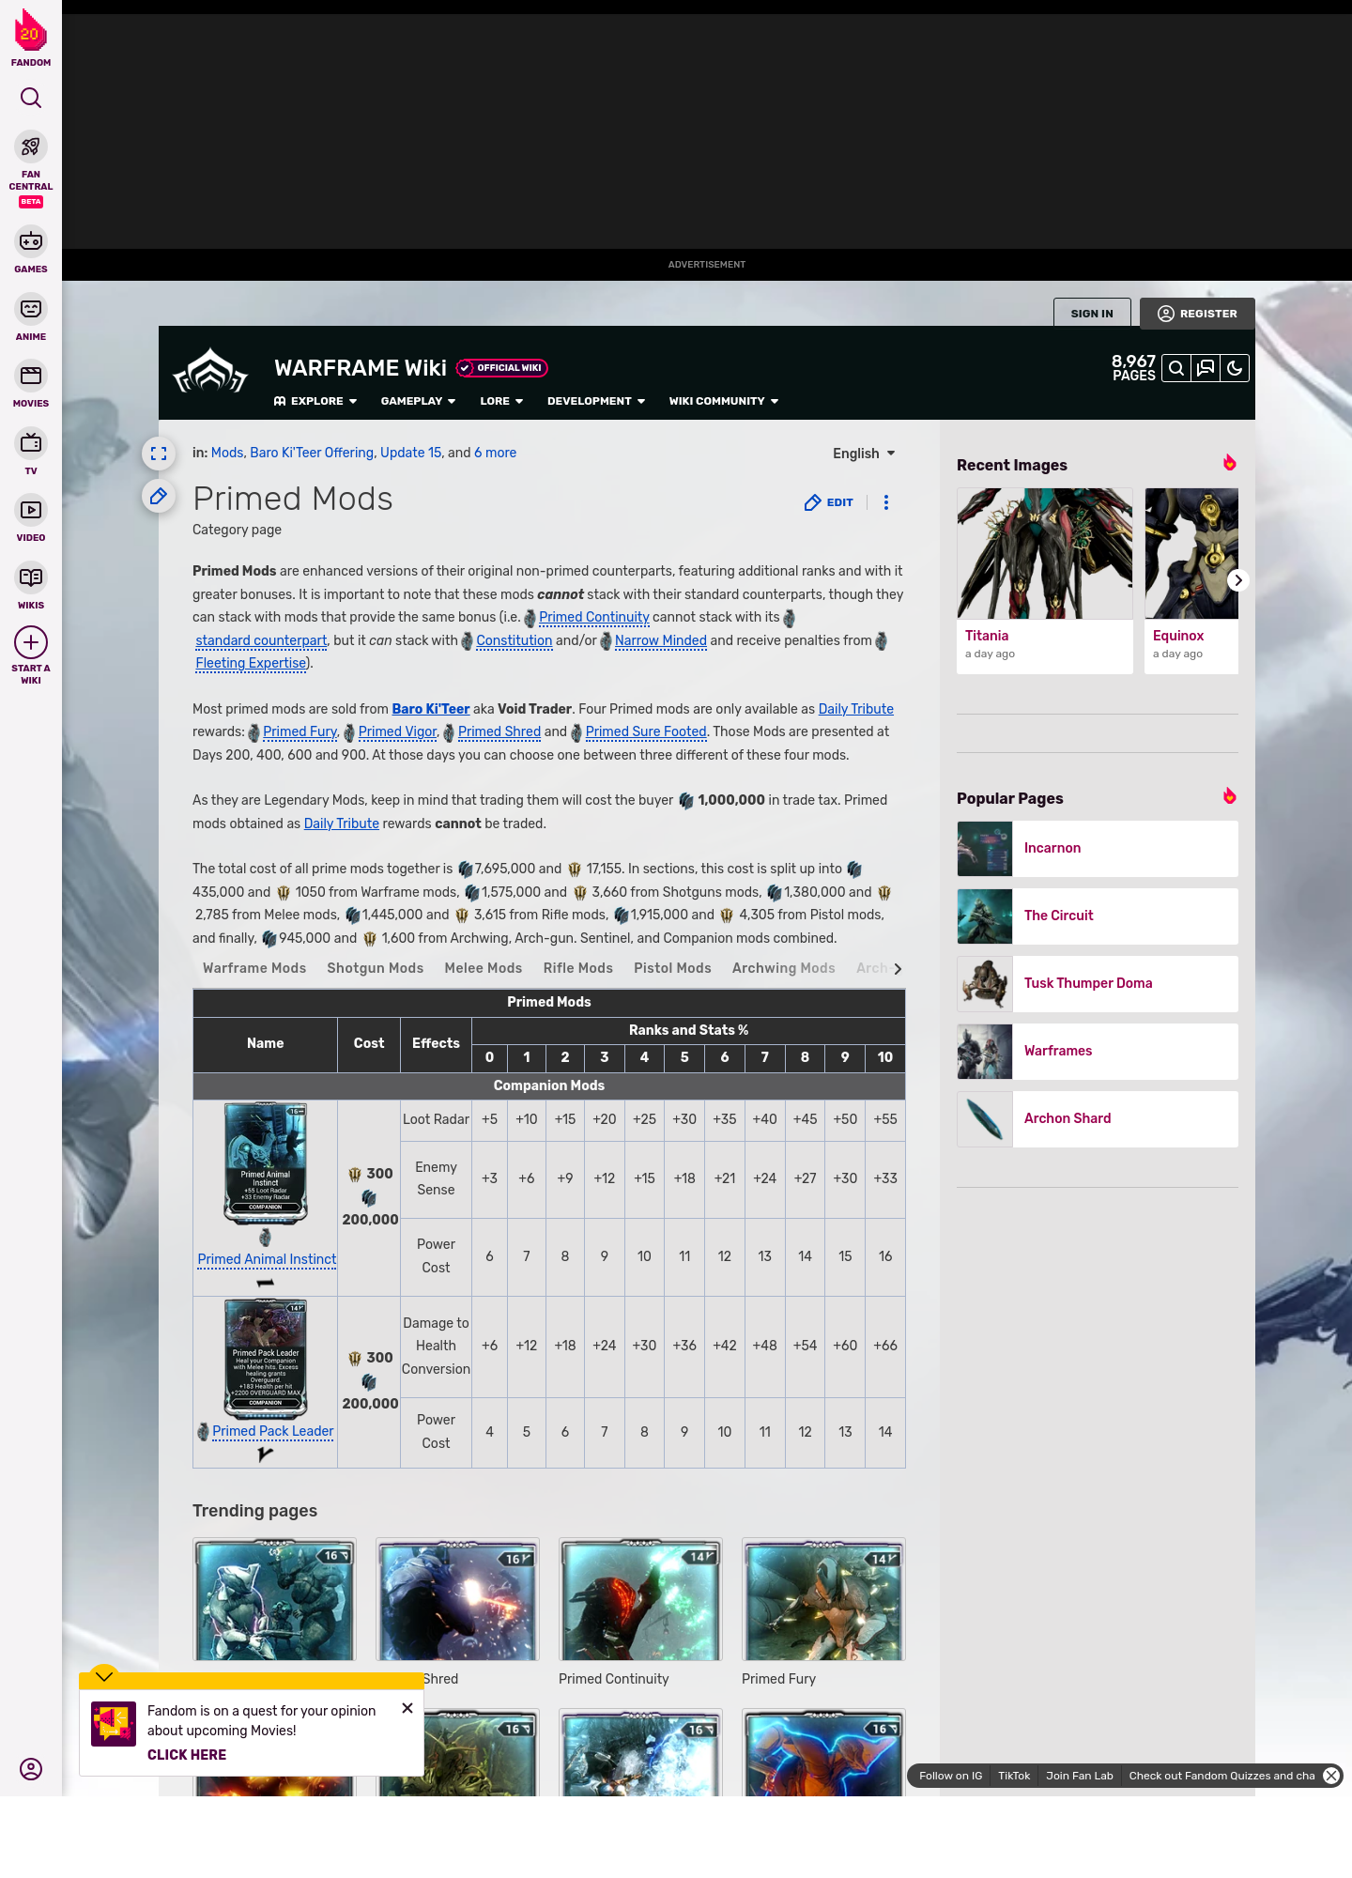Open the three-dot page actions menu

[x=886, y=502]
